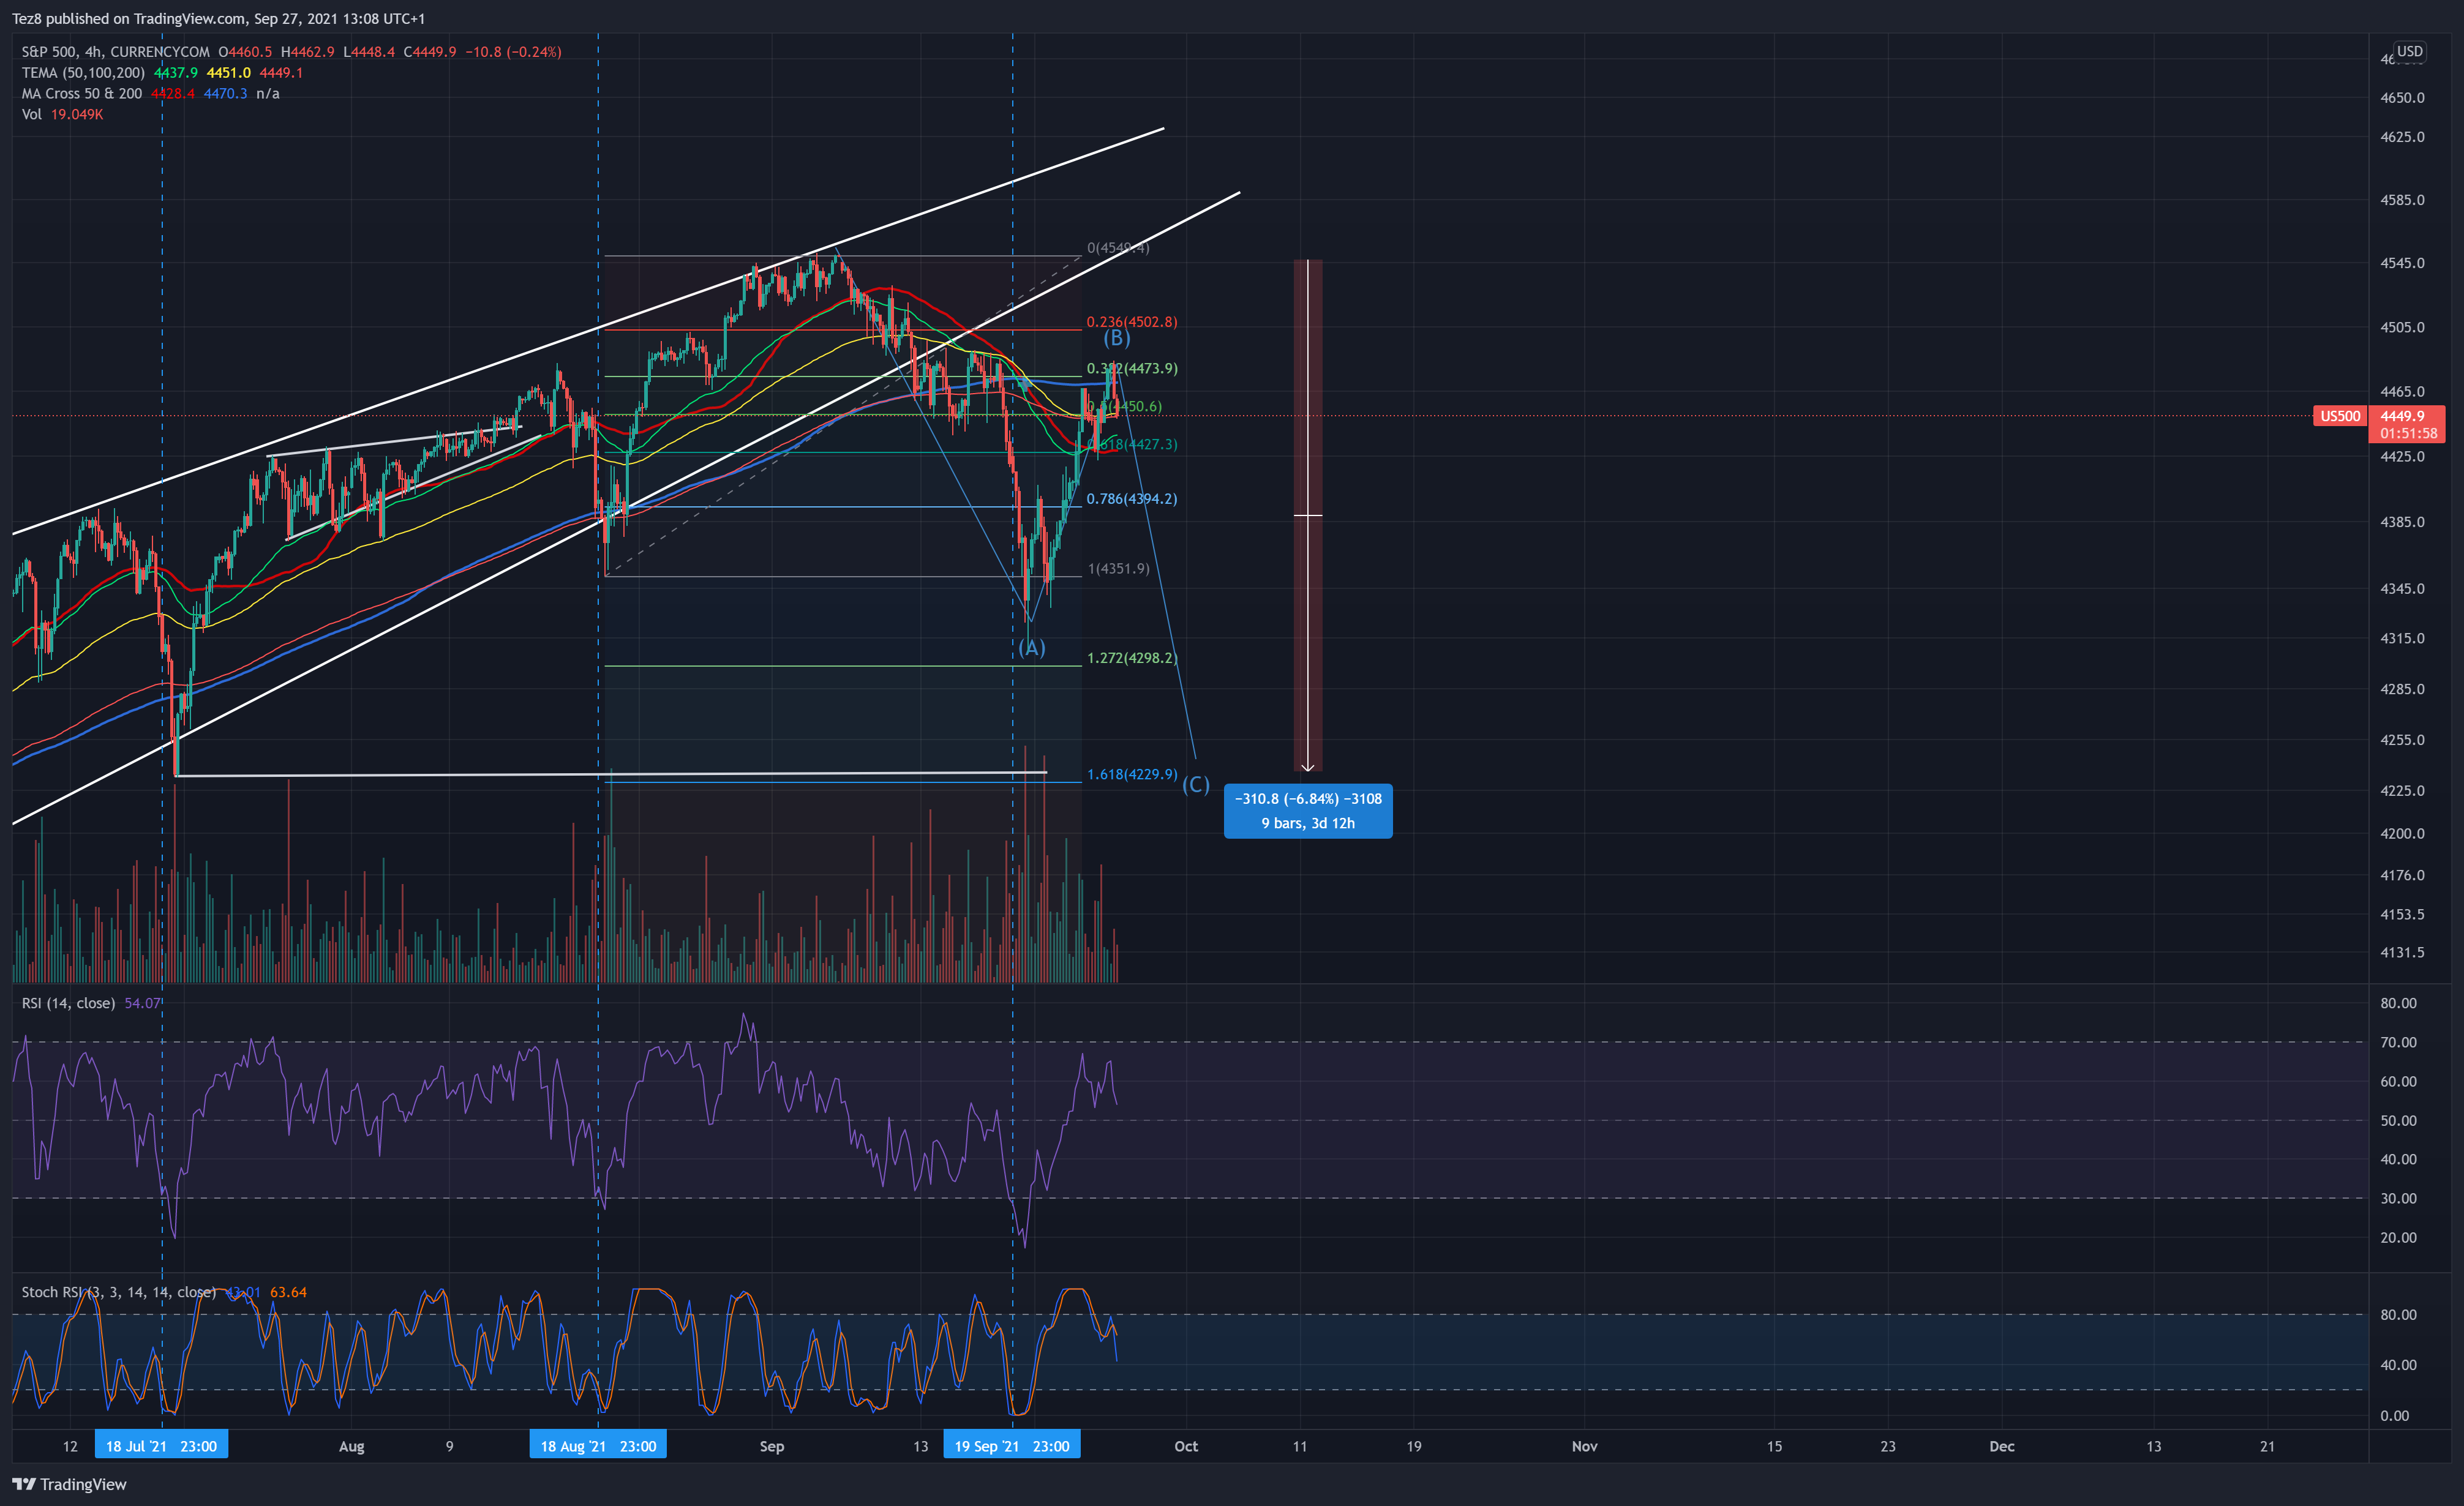Click the 19 Sep '21 23:00 date marker

coord(1012,1446)
